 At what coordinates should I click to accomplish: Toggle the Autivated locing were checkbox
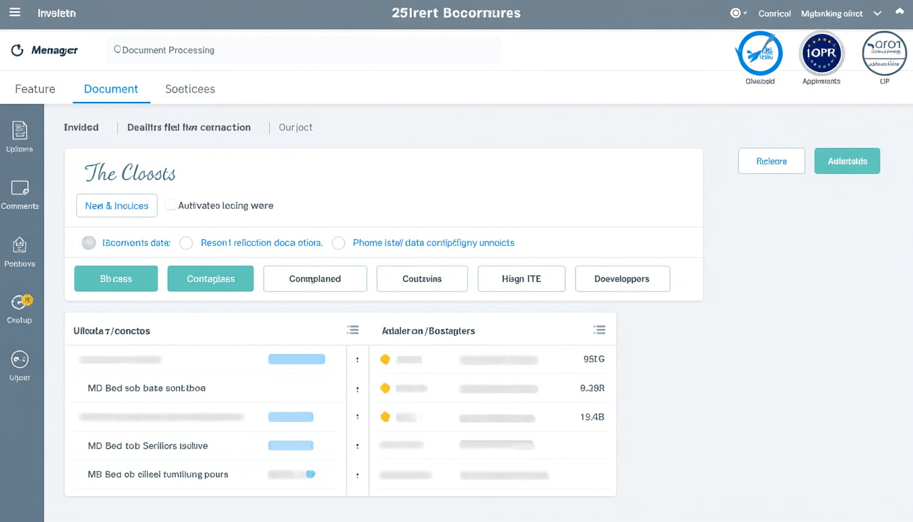click(x=171, y=205)
